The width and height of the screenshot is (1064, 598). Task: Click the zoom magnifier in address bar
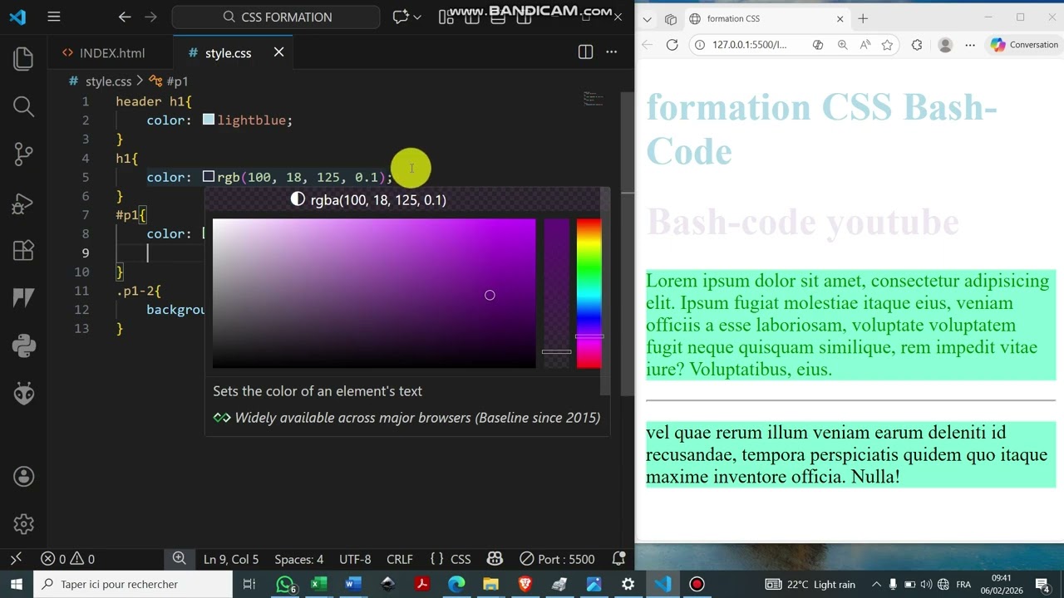tap(842, 45)
